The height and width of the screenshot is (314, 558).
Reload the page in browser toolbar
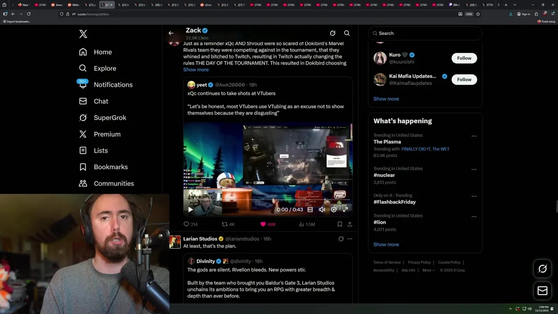(29, 14)
